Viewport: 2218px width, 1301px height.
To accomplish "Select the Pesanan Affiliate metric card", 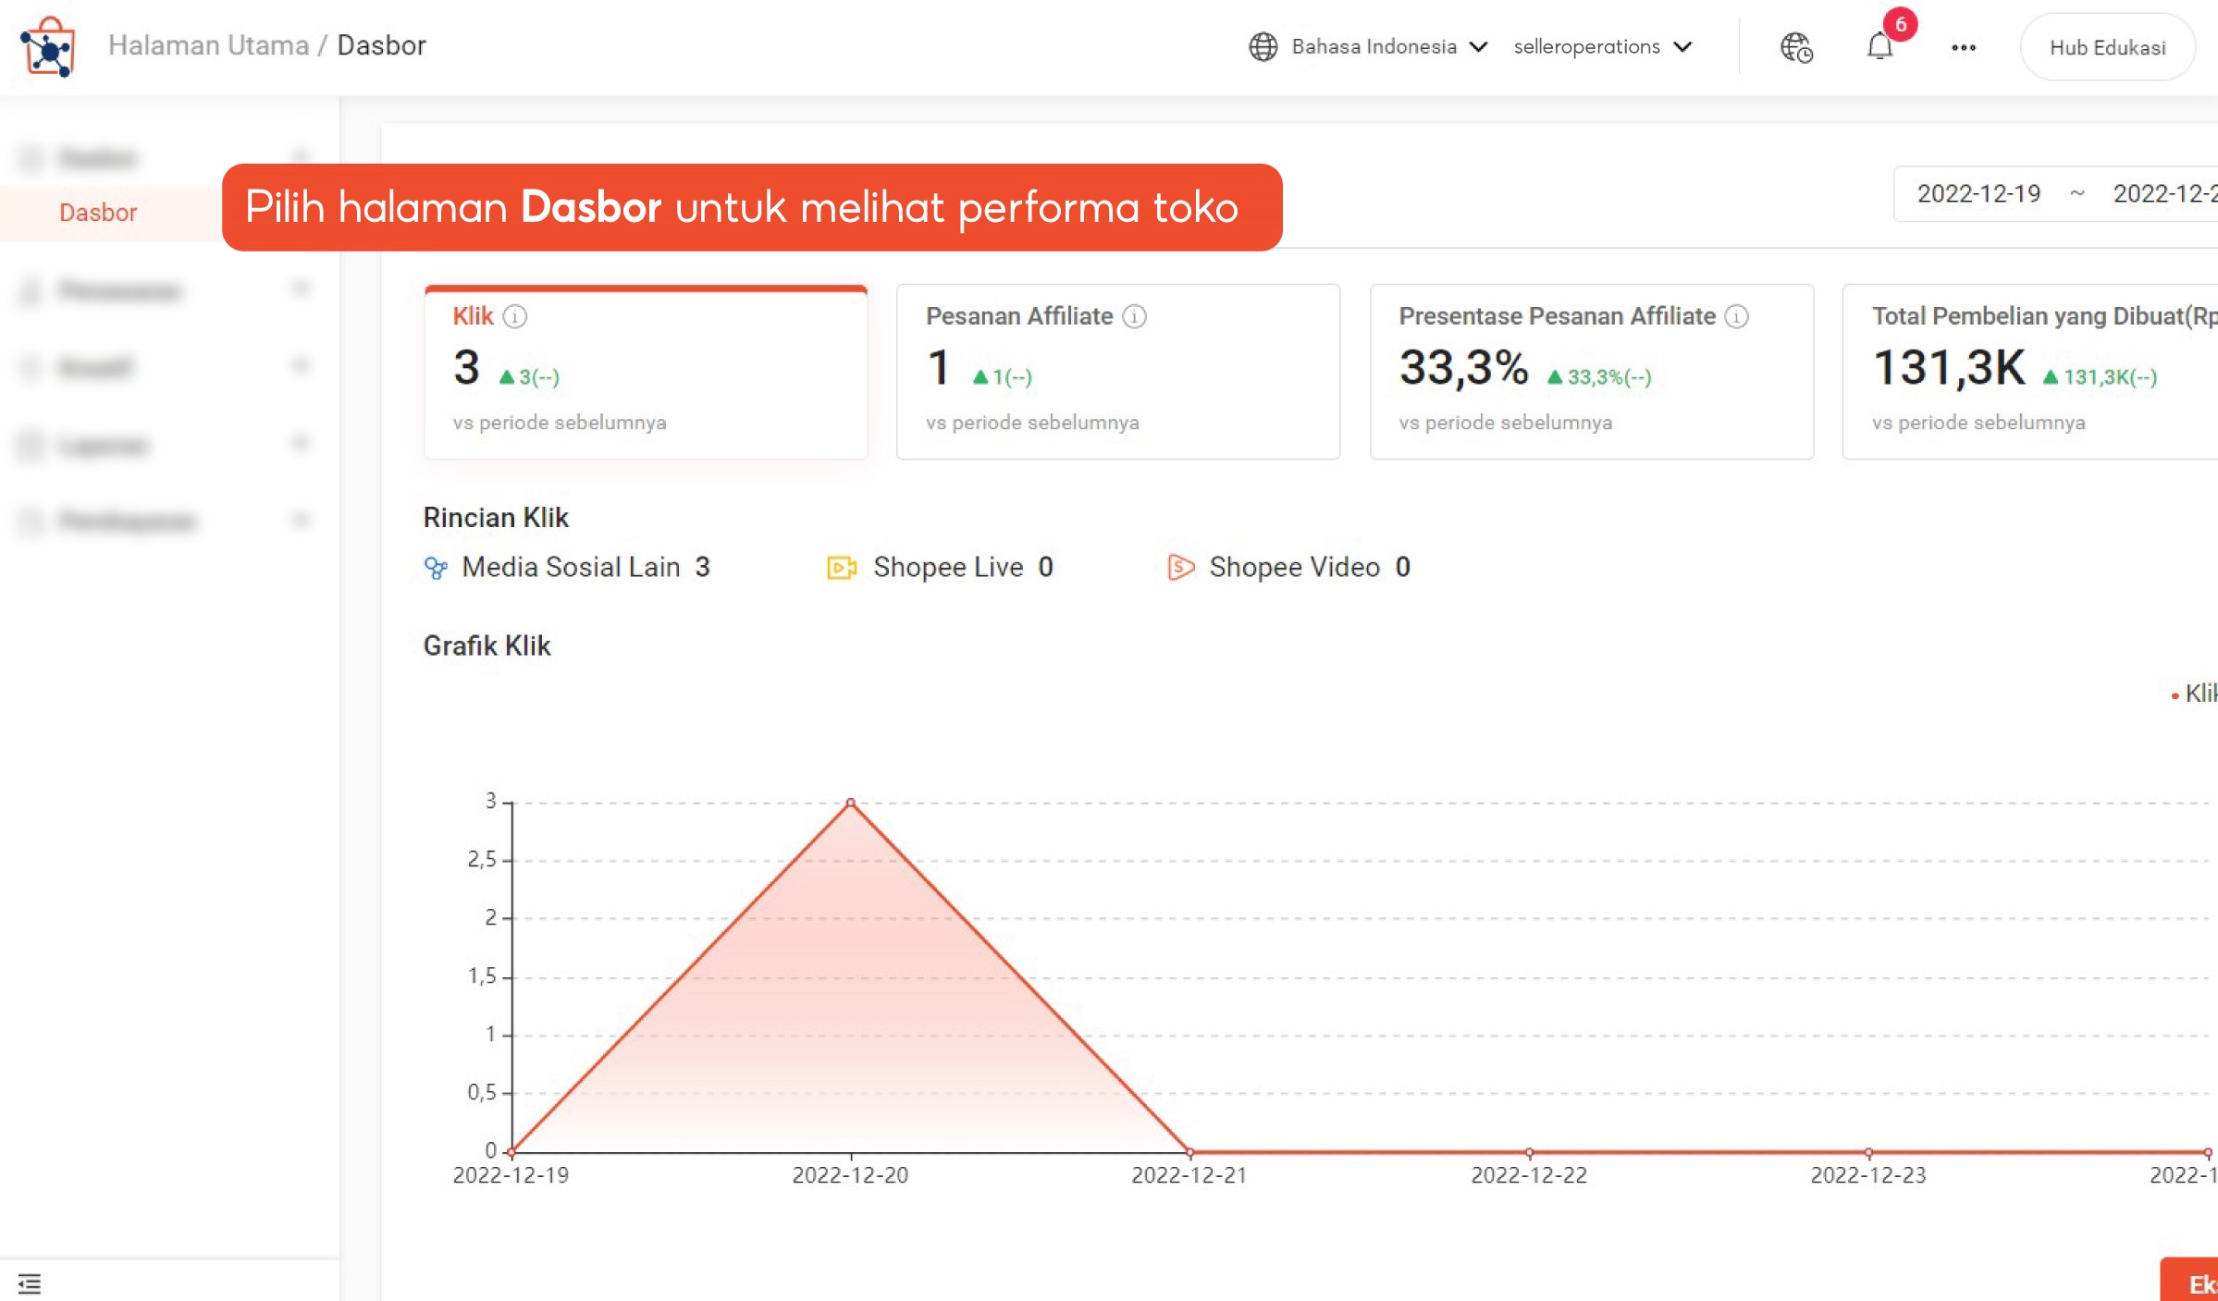I will pyautogui.click(x=1118, y=372).
